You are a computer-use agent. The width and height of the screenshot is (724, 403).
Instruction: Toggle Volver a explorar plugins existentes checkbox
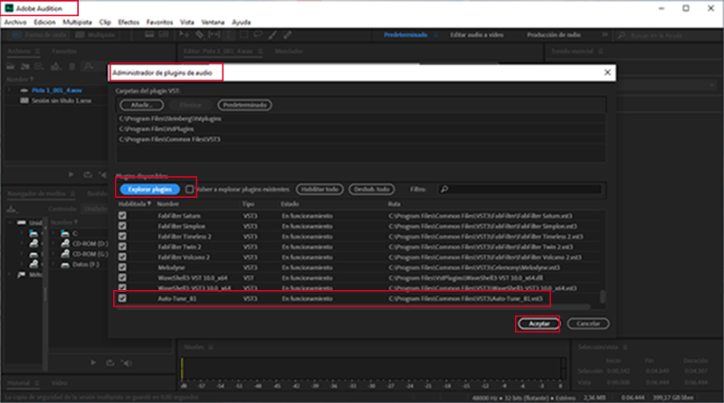click(189, 189)
